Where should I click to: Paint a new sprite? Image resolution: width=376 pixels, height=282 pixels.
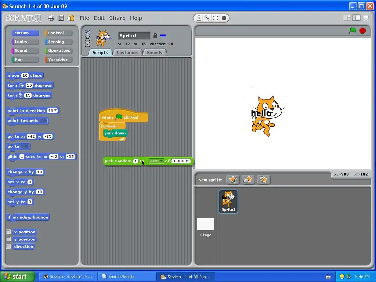(233, 180)
